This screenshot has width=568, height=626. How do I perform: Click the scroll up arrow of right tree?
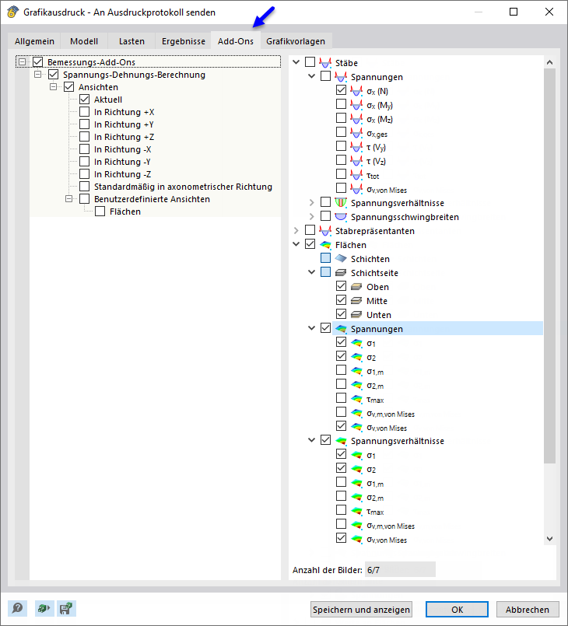tap(549, 62)
